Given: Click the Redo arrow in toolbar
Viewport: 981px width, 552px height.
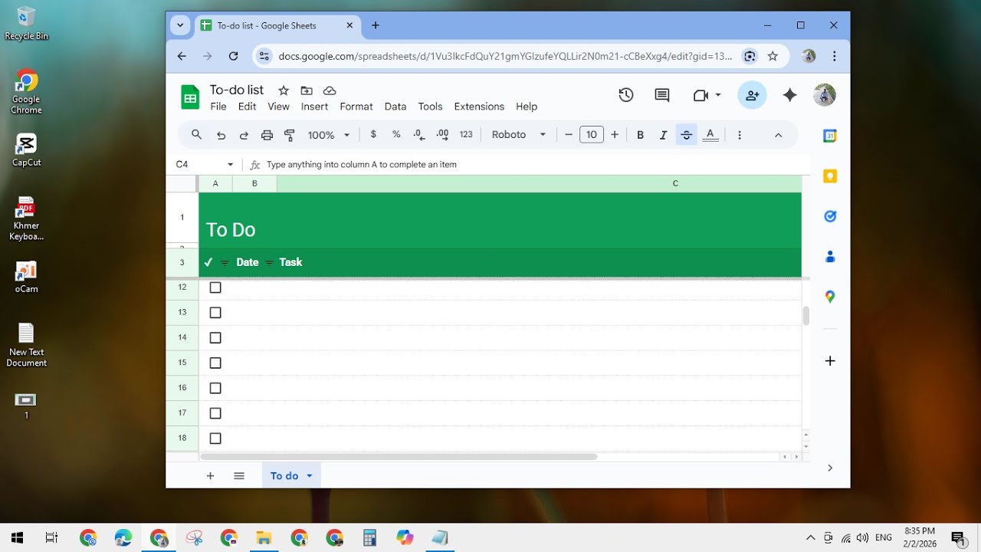Looking at the screenshot, I should [244, 135].
